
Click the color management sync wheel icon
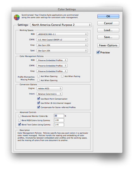tap(17, 17)
